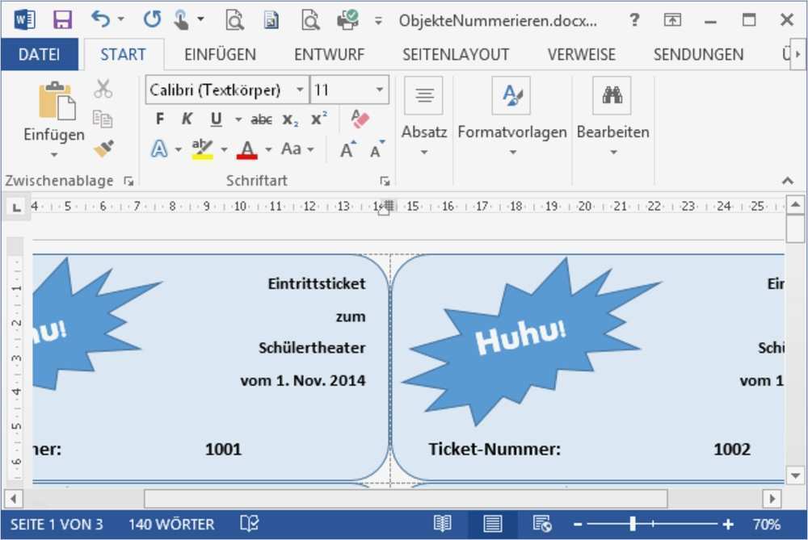The height and width of the screenshot is (540, 808).
Task: Expand the Aa text case options
Action: (x=297, y=149)
